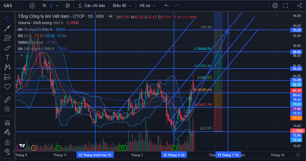Select the Text annotation tool
Screen dimensions: 306x161
[8, 58]
